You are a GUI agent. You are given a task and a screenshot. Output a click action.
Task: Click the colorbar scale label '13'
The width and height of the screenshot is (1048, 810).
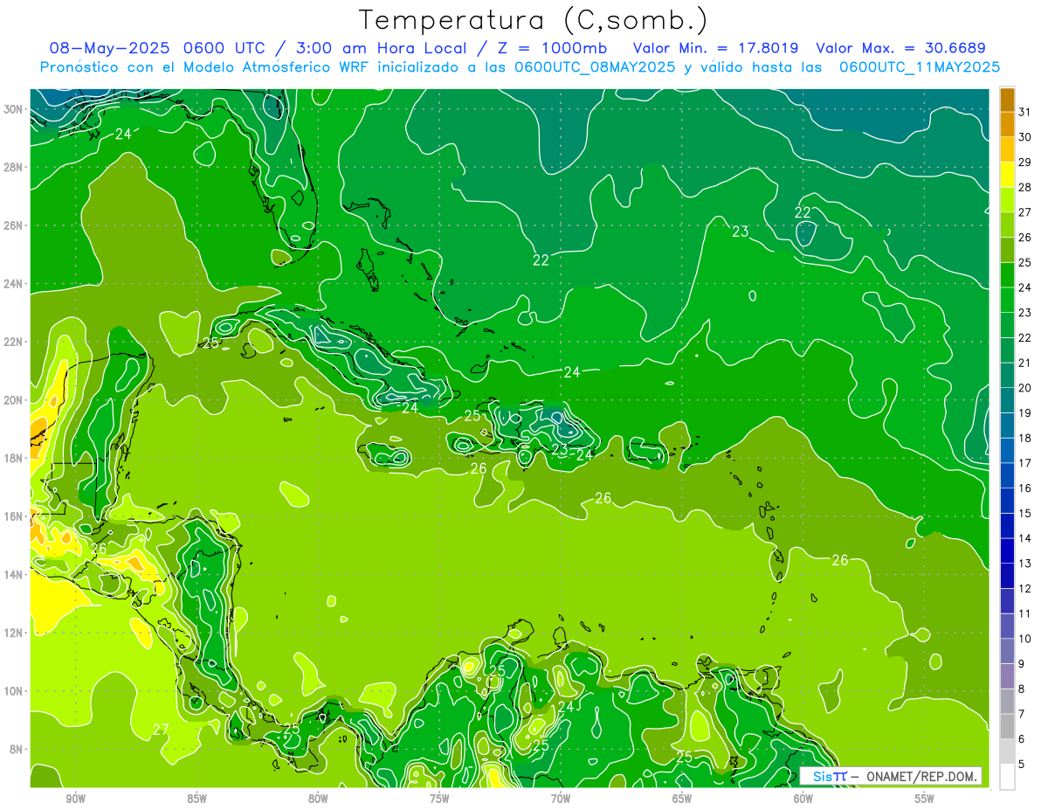coord(1025,564)
